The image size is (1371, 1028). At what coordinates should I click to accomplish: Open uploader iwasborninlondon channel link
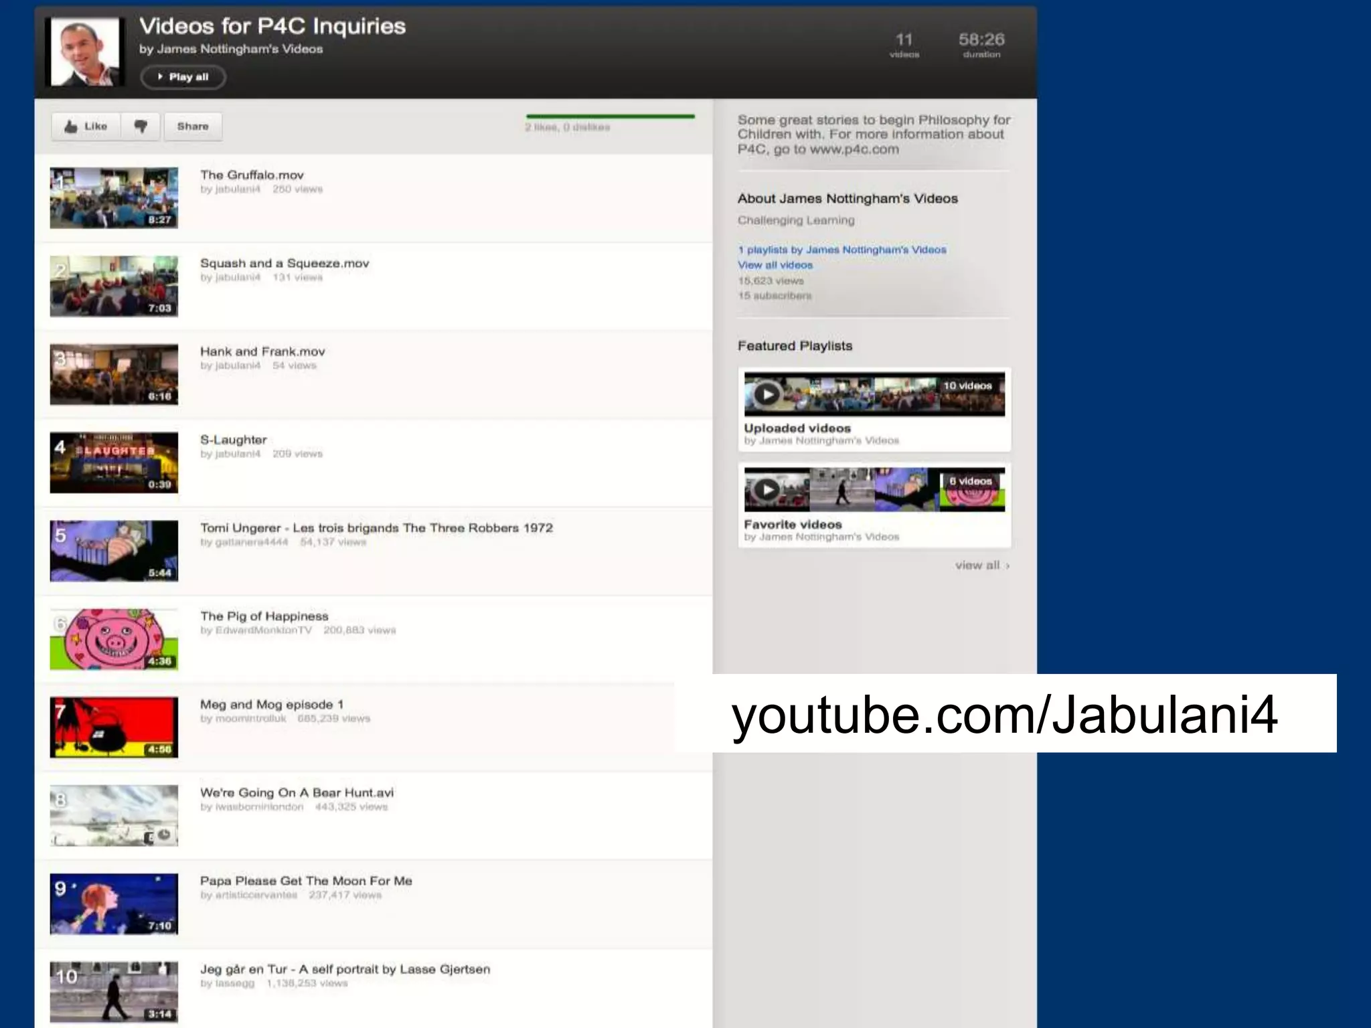point(259,807)
